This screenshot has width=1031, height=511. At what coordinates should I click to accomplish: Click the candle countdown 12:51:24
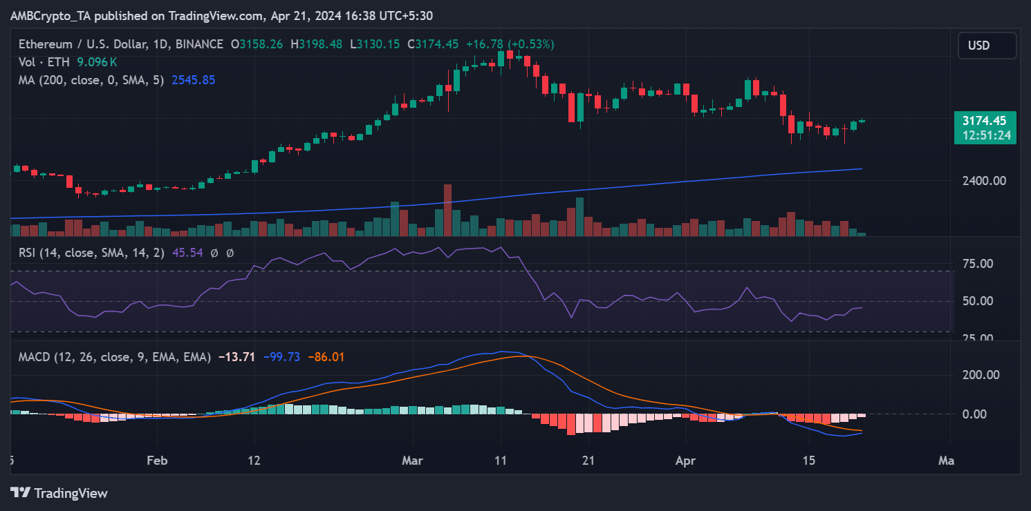pos(986,135)
